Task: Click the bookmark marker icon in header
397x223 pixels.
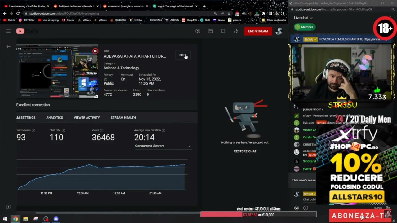Action: [223, 31]
